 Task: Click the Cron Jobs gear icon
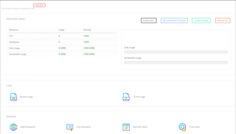tap(182, 127)
